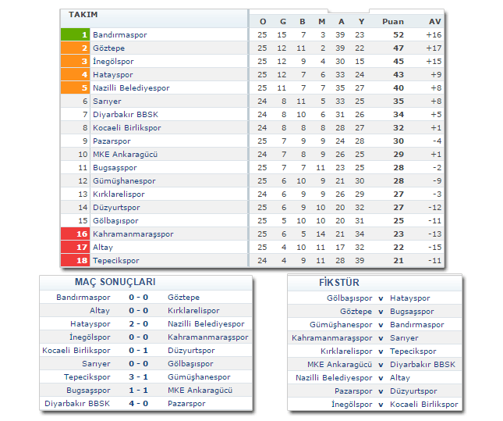
Task: Open the Diyarbakır BBSK 4 - 0 score
Action: pyautogui.click(x=138, y=404)
